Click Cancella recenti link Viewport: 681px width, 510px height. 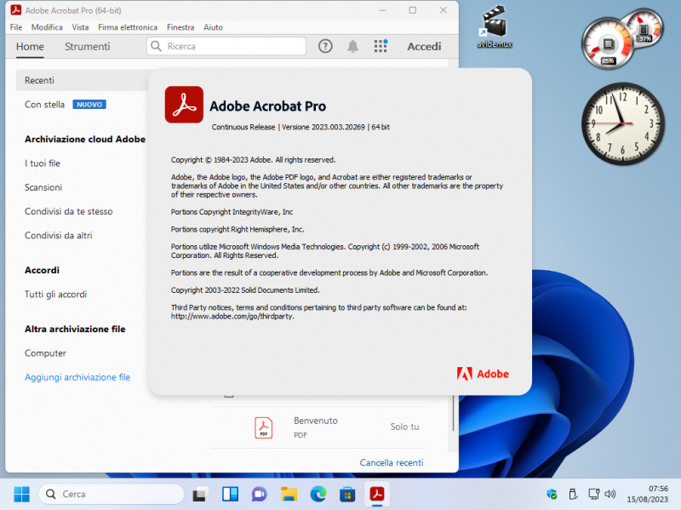[x=392, y=462]
